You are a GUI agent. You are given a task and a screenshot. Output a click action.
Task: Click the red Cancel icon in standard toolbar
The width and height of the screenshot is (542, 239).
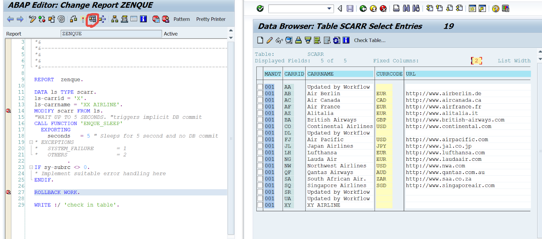click(x=383, y=8)
